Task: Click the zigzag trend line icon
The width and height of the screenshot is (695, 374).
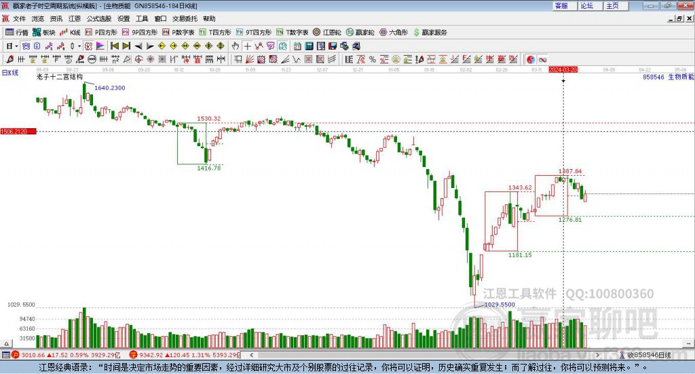Action: point(259,46)
